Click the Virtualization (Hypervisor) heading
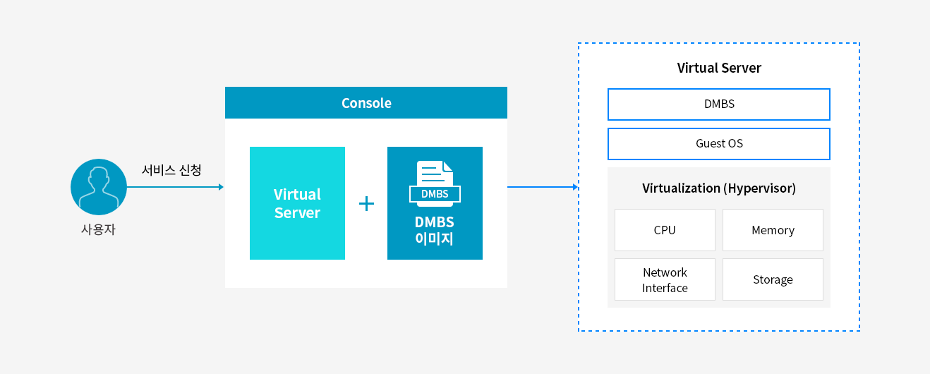930x374 pixels. click(x=718, y=188)
